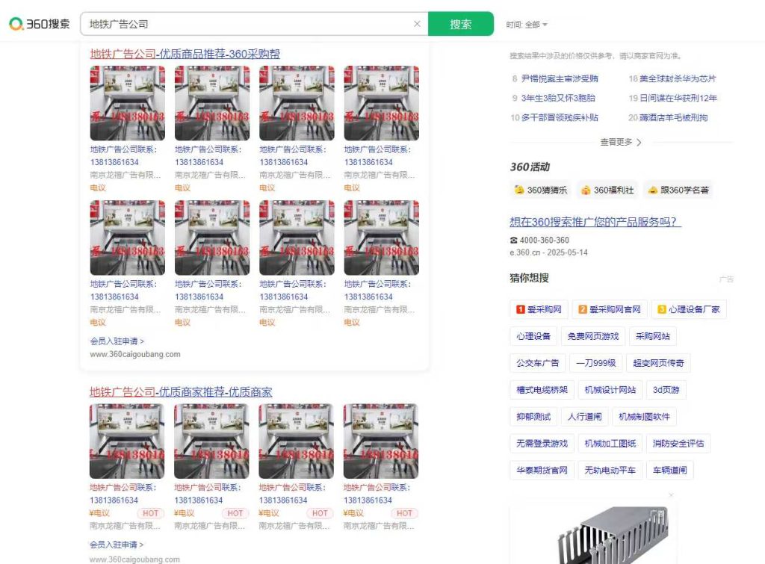The height and width of the screenshot is (564, 765).
Task: Select suggested search tag 无需登录游戏
Action: coord(542,444)
